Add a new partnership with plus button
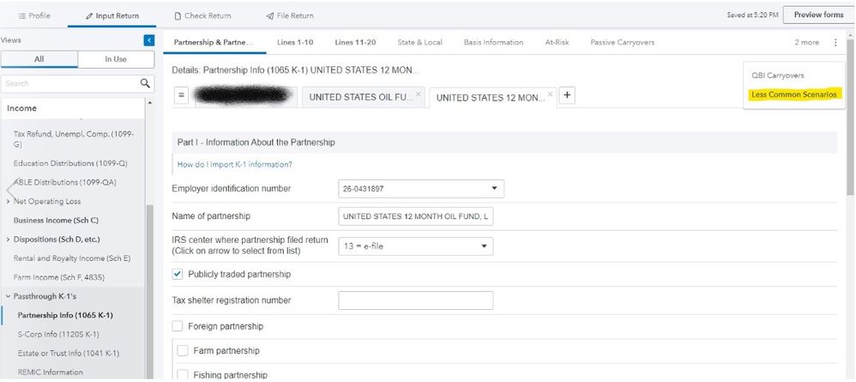 pyautogui.click(x=567, y=95)
